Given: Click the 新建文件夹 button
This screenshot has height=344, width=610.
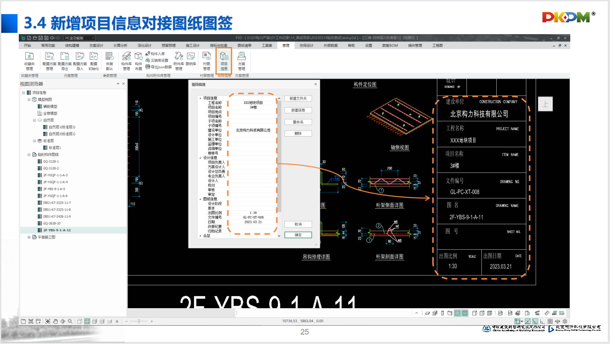Looking at the screenshot, I should (298, 99).
